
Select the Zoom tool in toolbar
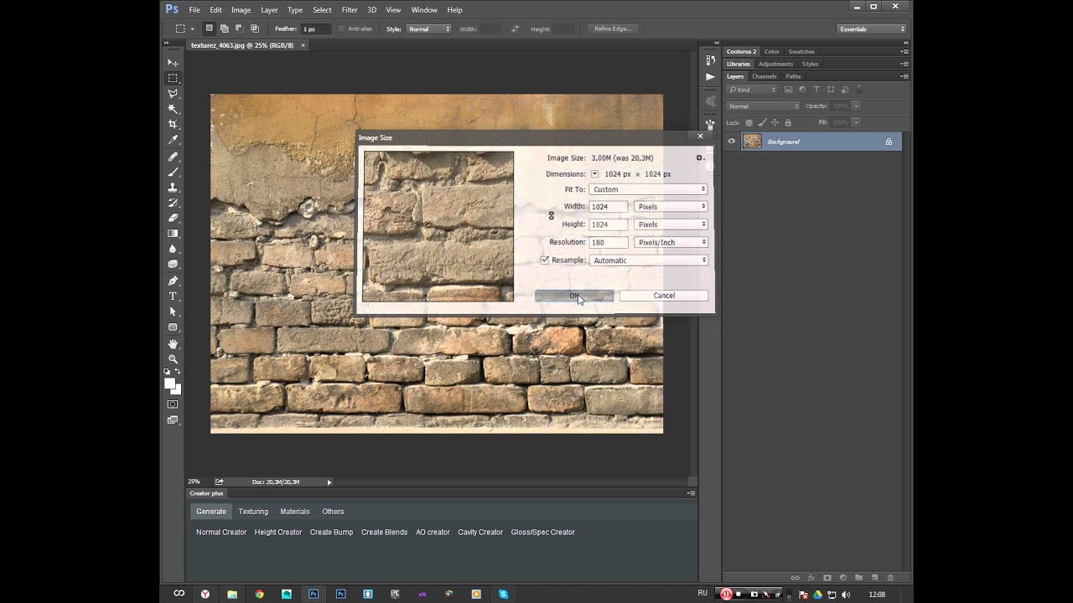(x=173, y=358)
